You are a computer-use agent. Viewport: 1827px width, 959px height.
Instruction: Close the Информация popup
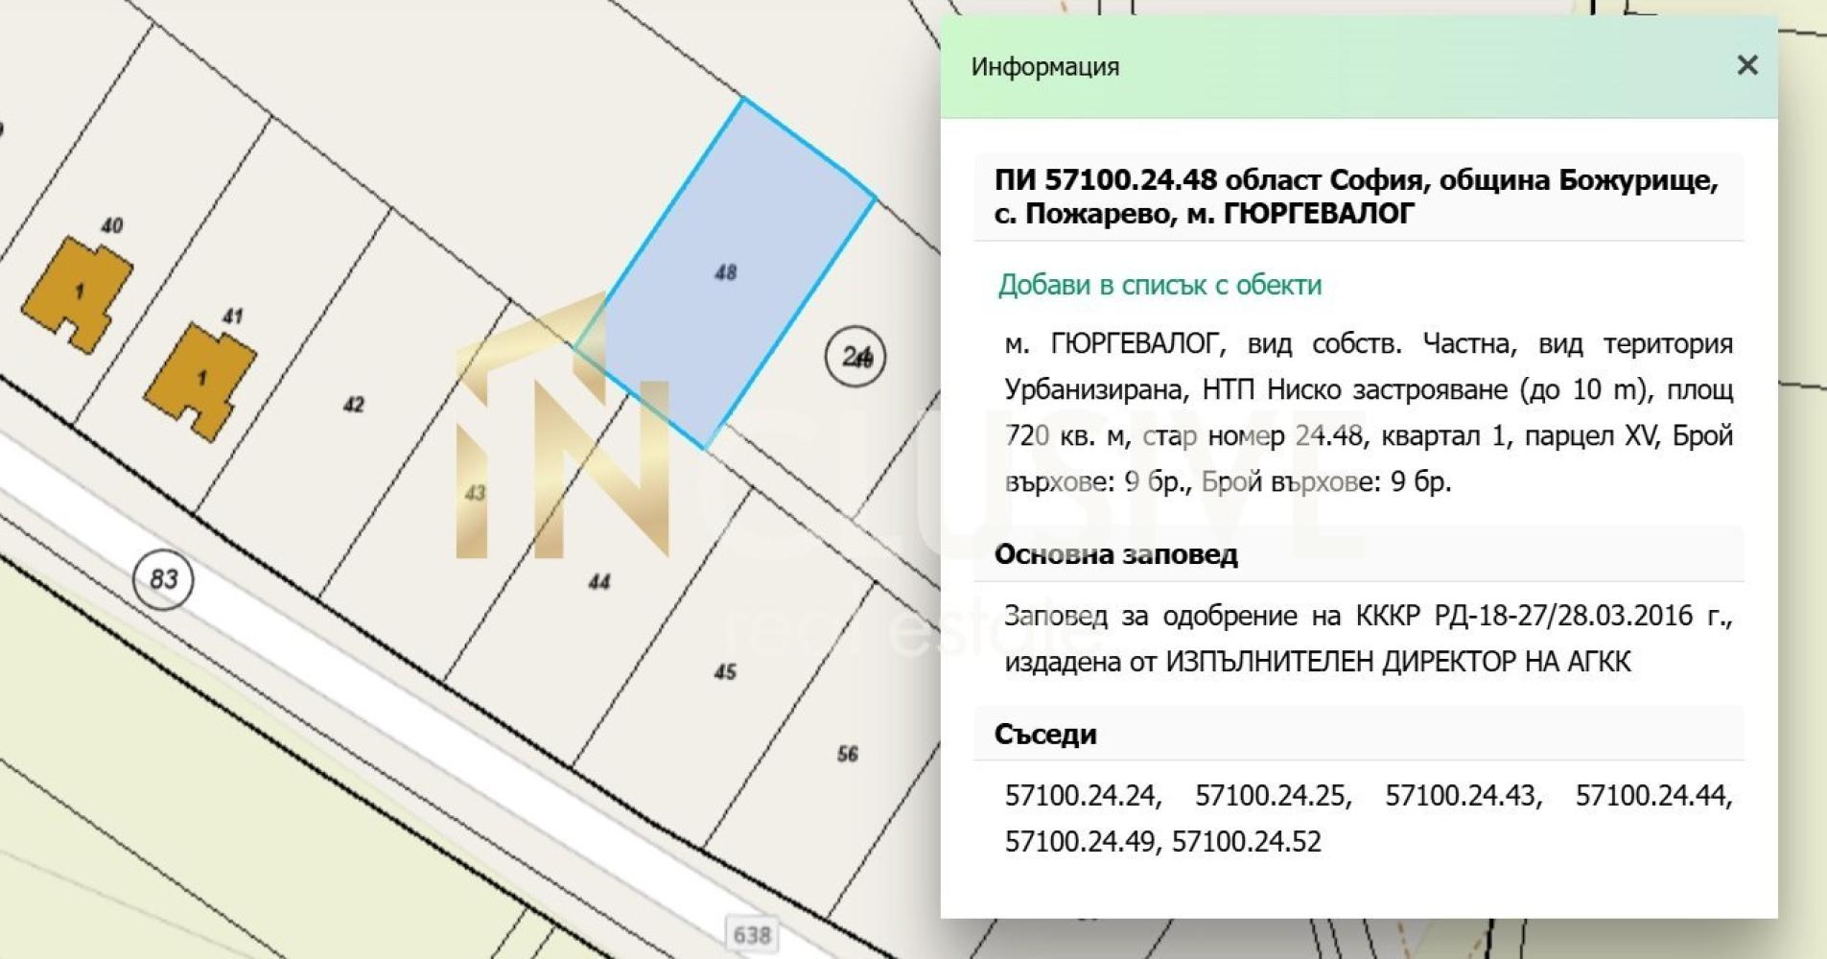(x=1746, y=65)
